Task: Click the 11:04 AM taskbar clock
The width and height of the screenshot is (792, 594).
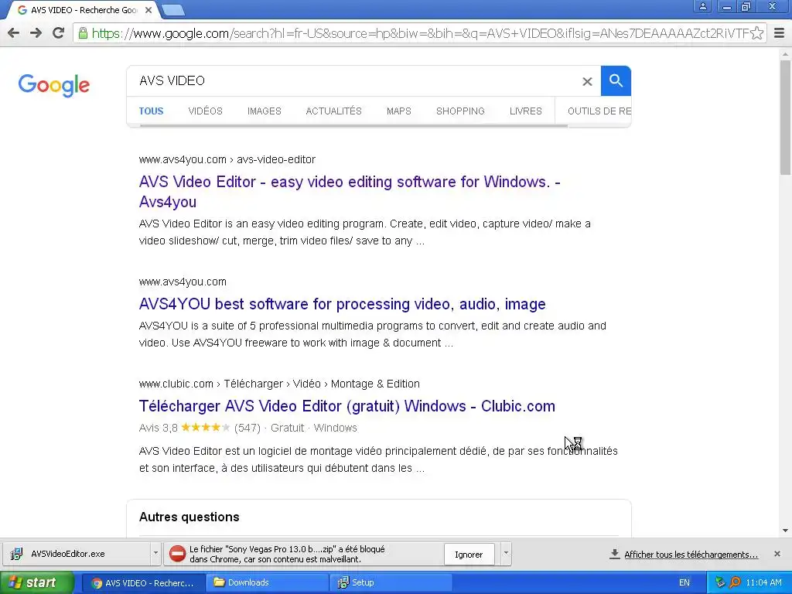Action: click(763, 583)
